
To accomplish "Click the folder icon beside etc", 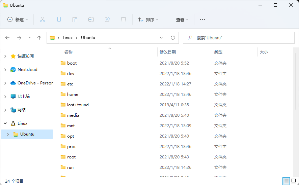I will pos(63,84).
